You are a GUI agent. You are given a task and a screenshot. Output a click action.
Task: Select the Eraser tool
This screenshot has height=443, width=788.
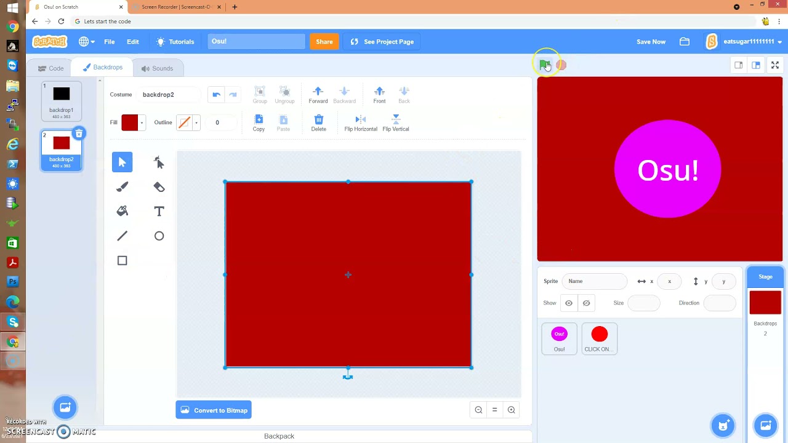coord(159,187)
